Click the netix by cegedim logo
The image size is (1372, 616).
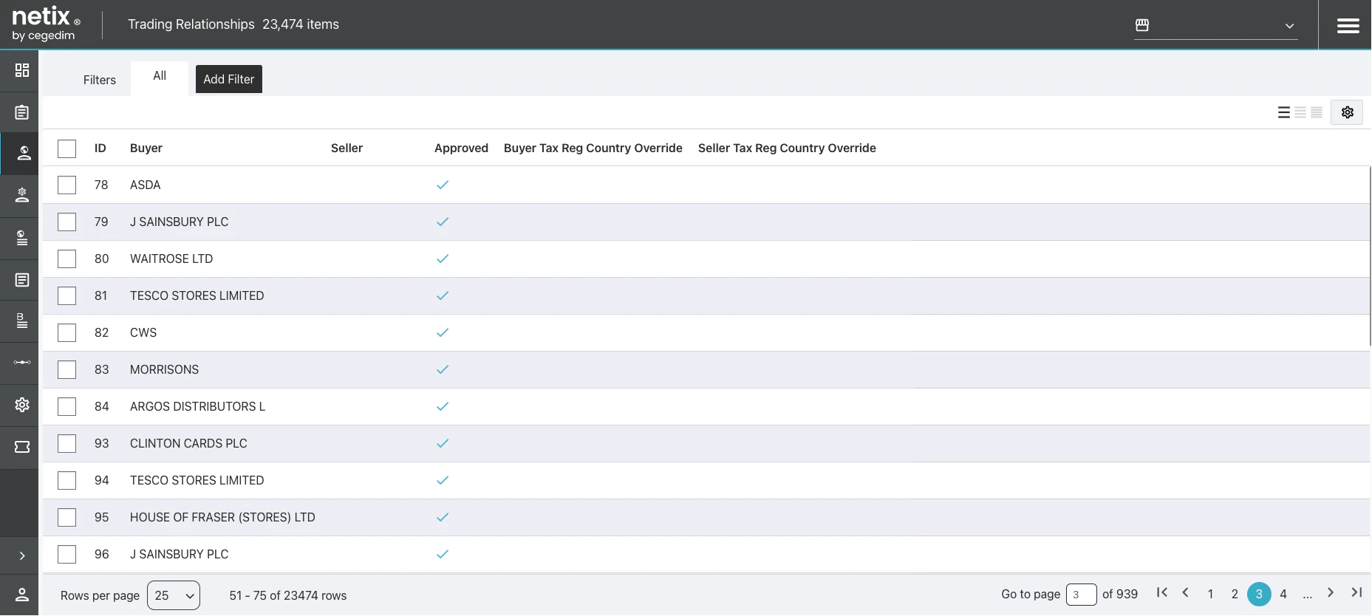pos(47,24)
